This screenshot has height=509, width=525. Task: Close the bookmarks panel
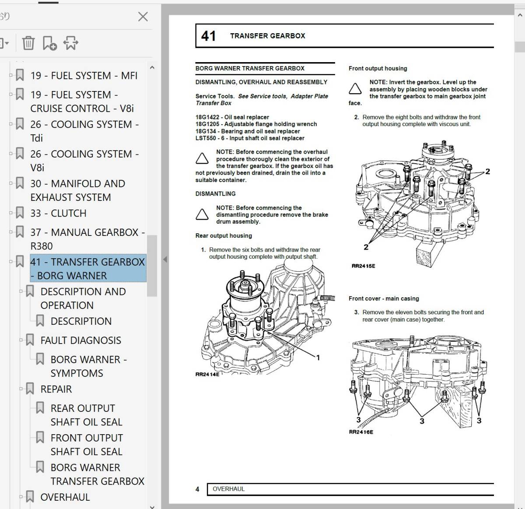[x=143, y=17]
